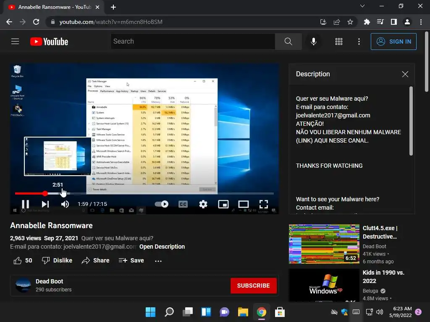Open Chrome three-dot menu
Image resolution: width=430 pixels, height=322 pixels.
(x=421, y=22)
